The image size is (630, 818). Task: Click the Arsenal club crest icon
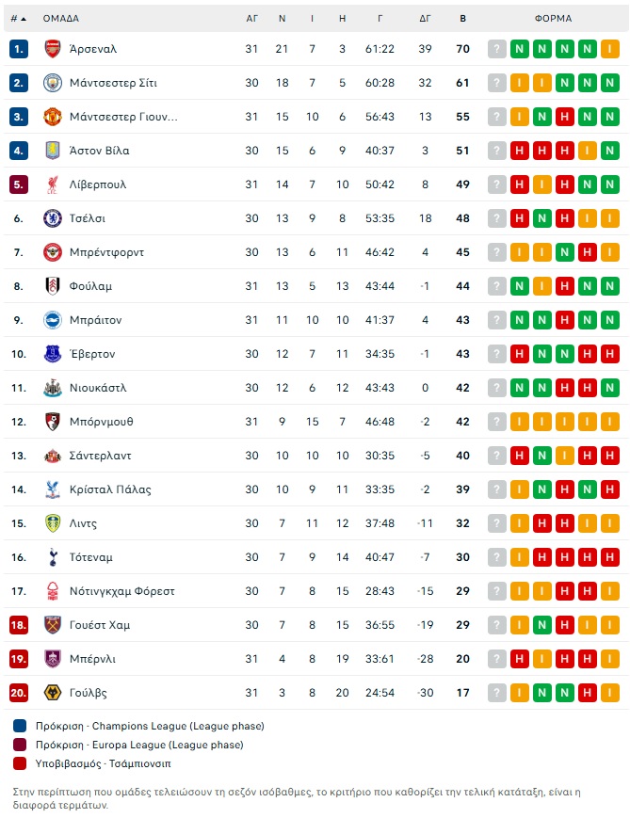tap(53, 49)
